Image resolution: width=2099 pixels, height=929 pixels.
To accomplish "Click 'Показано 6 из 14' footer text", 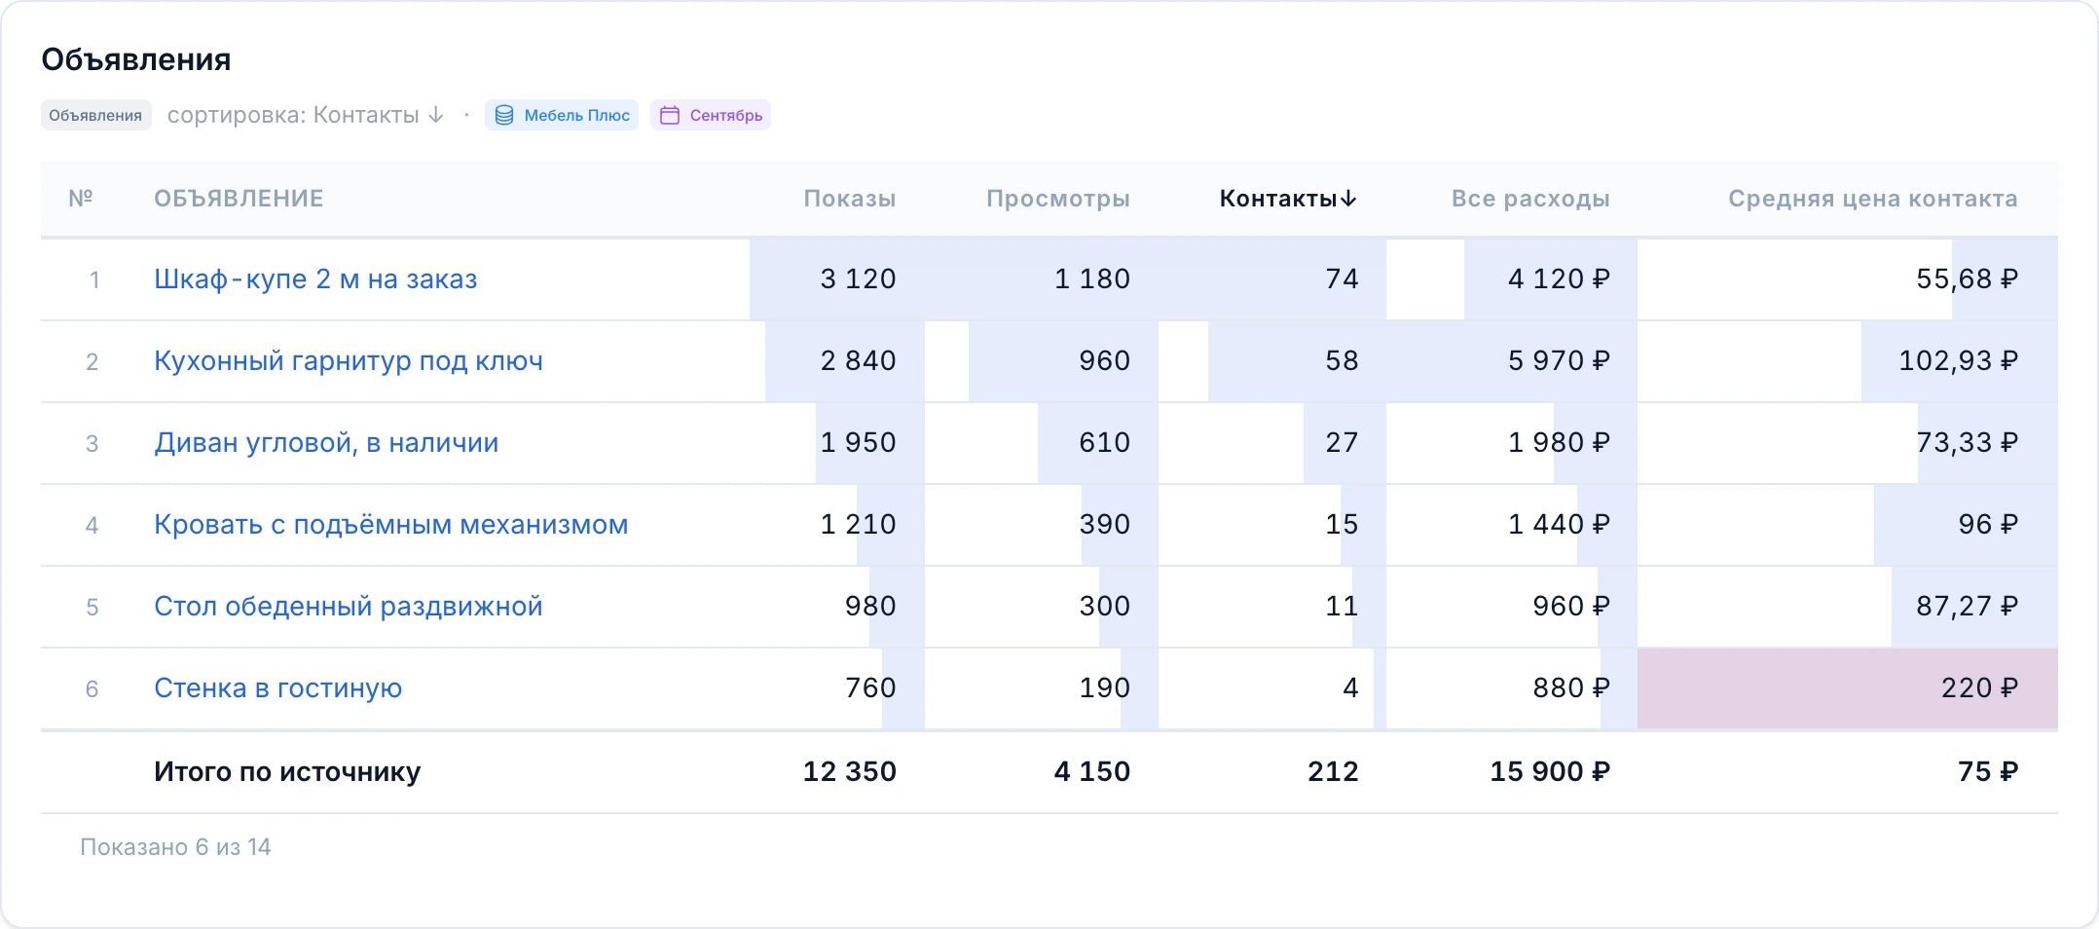I will point(175,847).
